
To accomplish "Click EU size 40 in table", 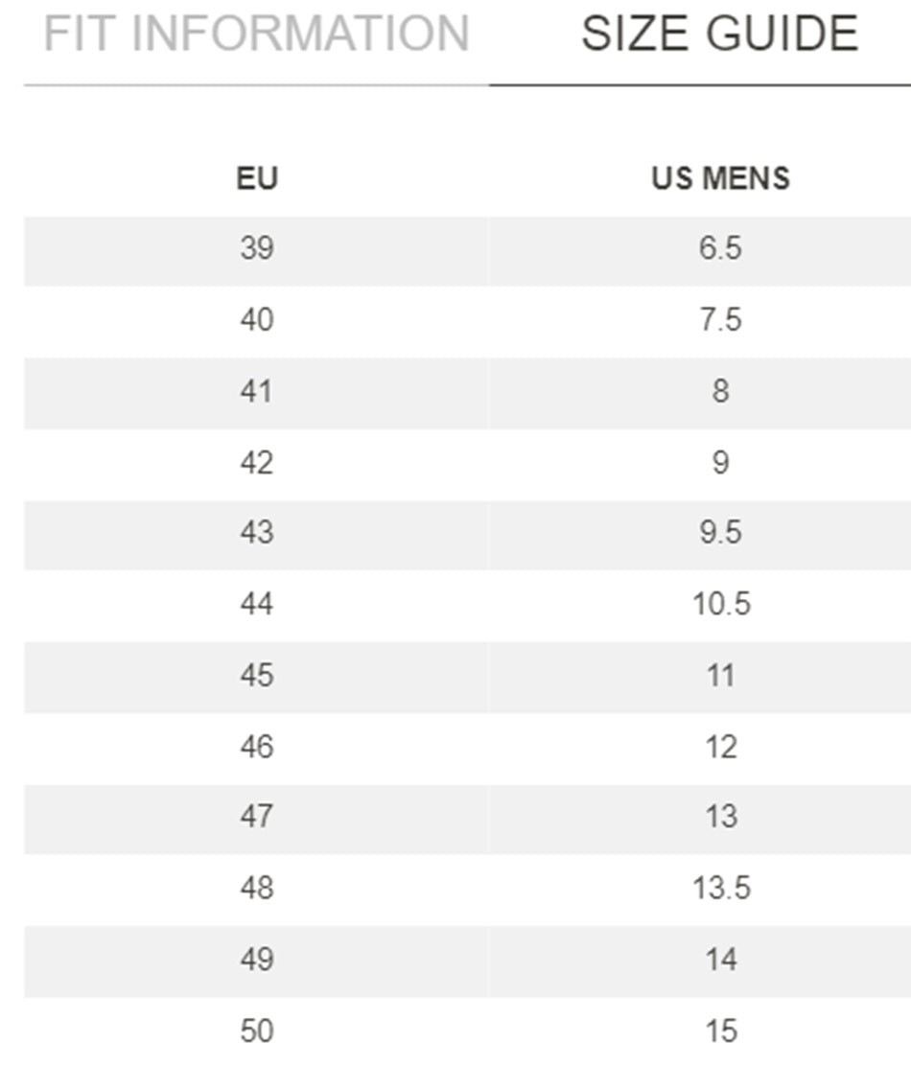I will pyautogui.click(x=257, y=320).
